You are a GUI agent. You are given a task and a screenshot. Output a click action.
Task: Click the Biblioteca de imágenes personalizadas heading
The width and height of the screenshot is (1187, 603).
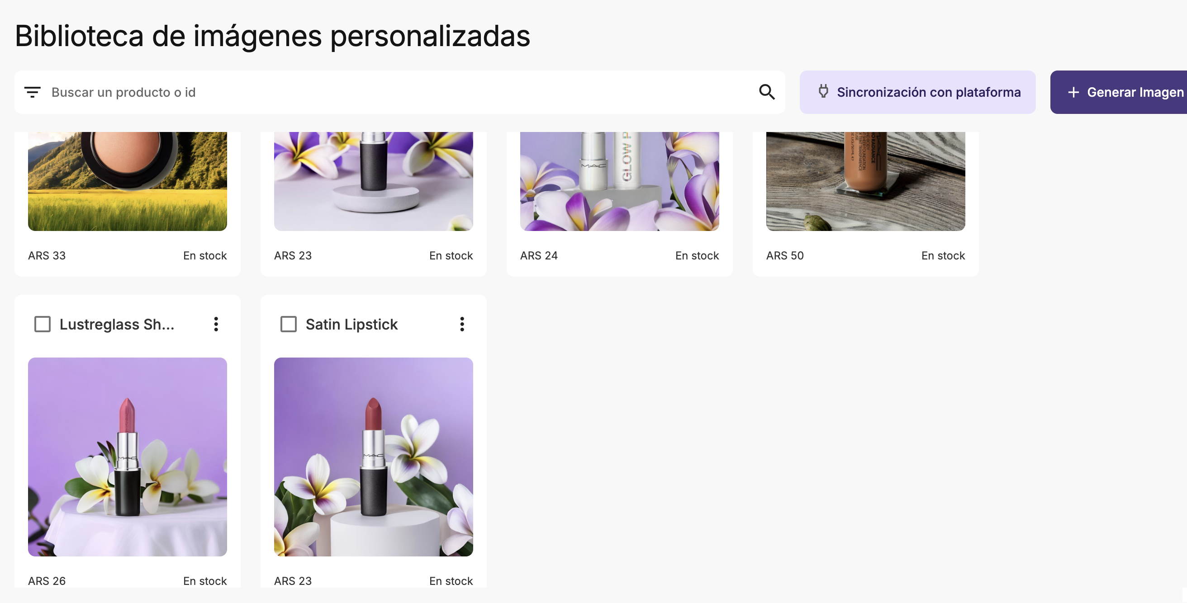272,36
